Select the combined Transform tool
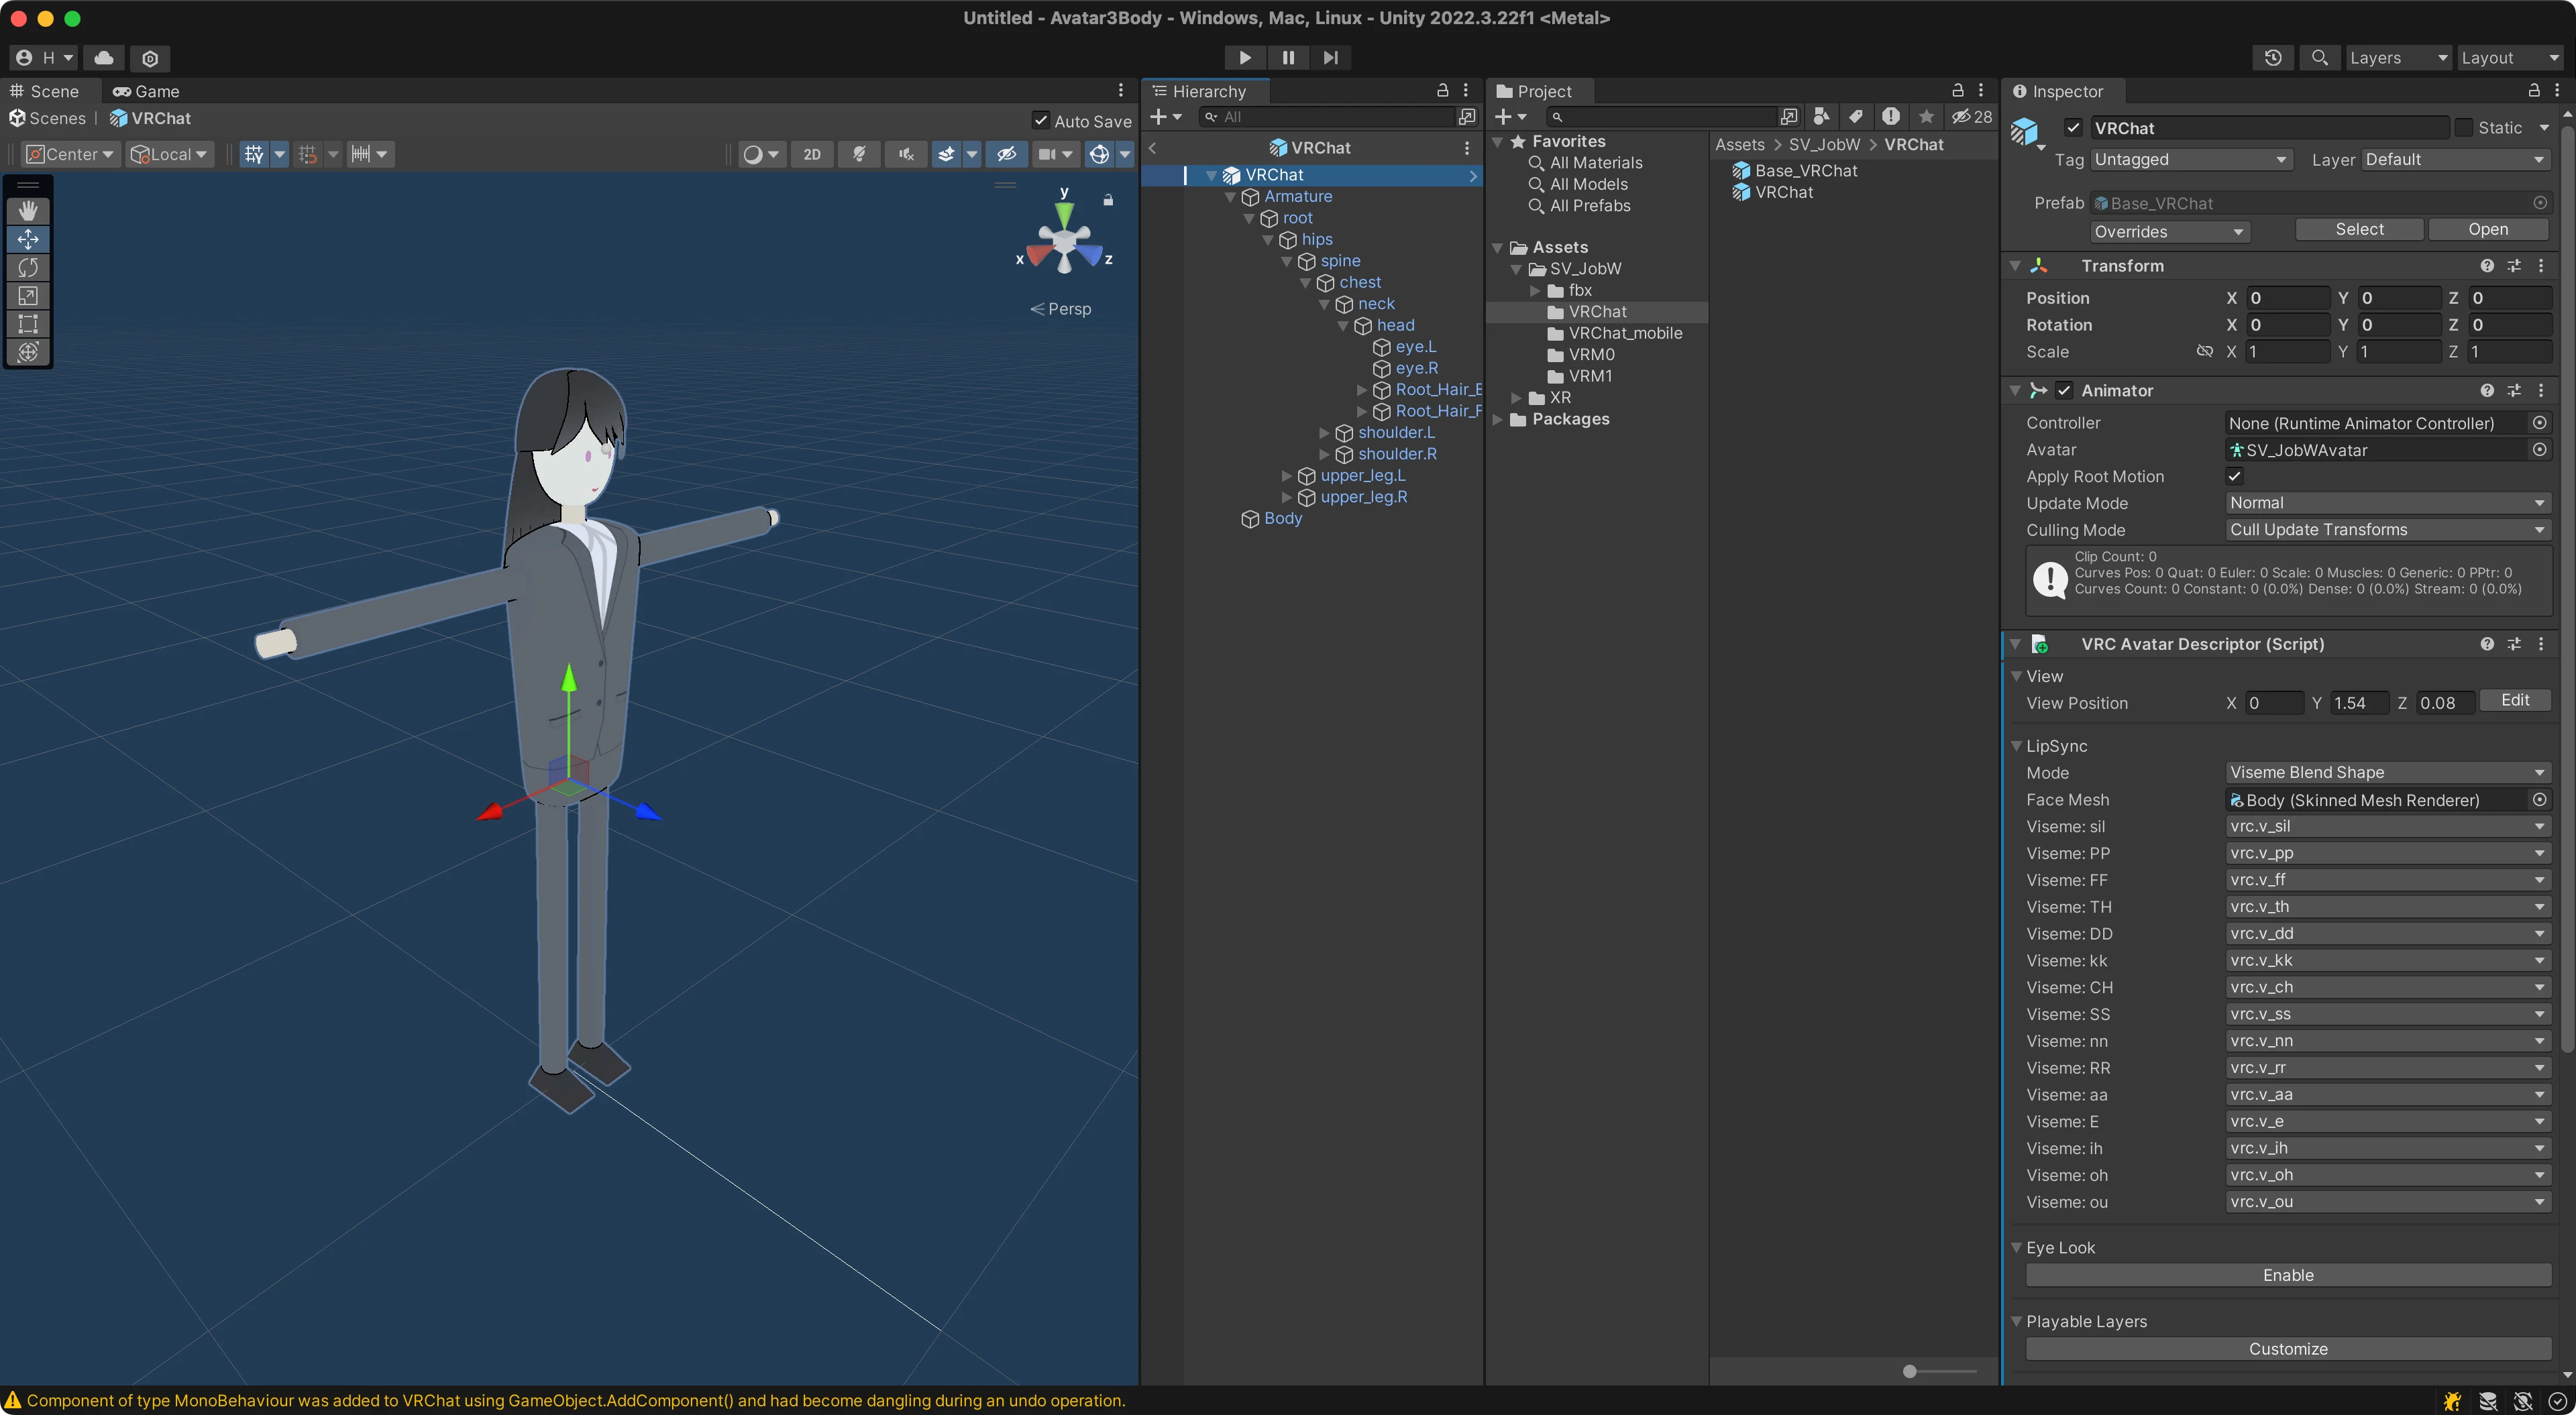 (x=28, y=352)
